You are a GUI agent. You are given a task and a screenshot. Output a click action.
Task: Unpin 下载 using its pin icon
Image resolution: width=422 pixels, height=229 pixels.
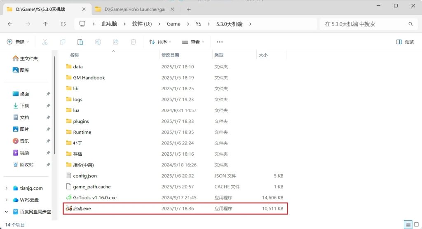(48, 105)
